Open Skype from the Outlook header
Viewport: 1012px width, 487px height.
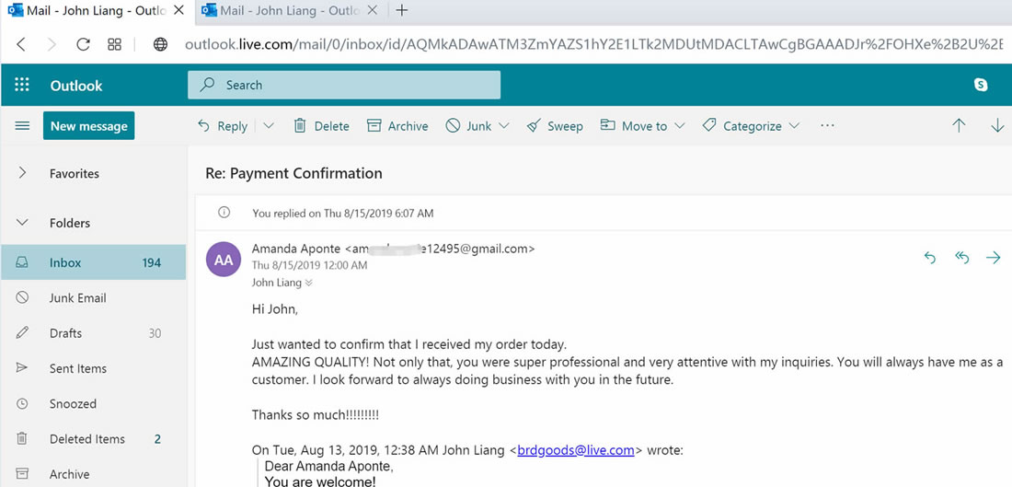(x=981, y=85)
